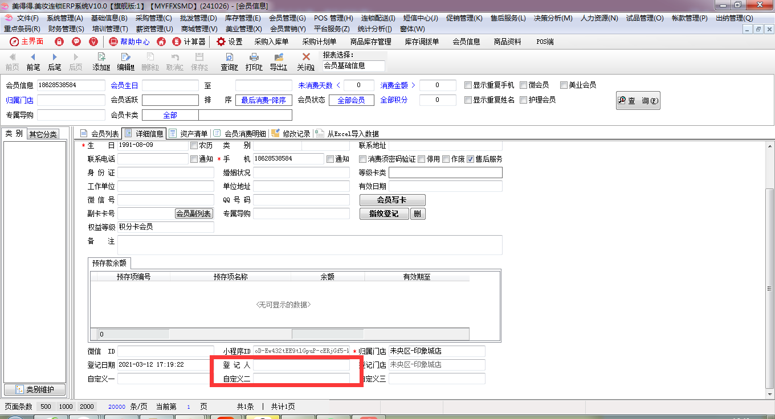The image size is (775, 419).
Task: Toggle 微会员 checkbox
Action: pos(523,85)
